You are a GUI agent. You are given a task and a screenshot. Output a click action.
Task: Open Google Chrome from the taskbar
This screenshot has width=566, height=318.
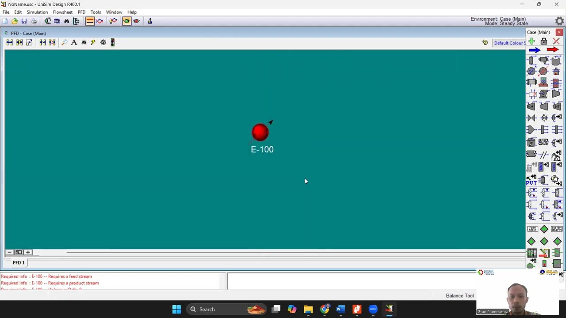(325, 309)
